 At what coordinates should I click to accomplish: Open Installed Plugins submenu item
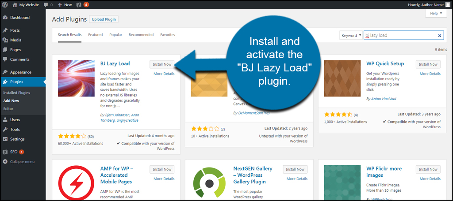(x=16, y=93)
